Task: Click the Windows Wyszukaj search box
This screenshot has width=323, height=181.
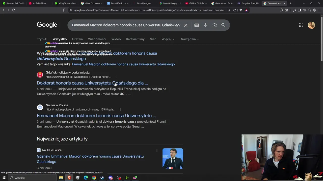Action: click(x=32, y=178)
